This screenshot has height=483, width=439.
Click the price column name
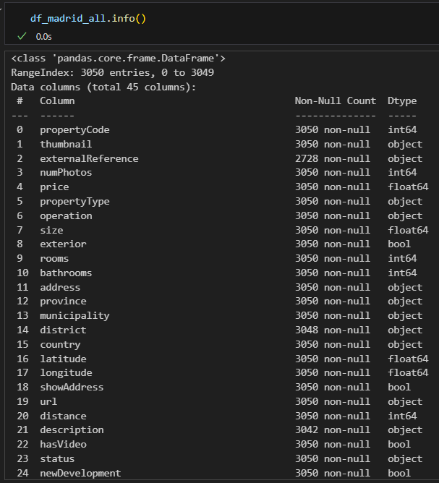(x=54, y=187)
